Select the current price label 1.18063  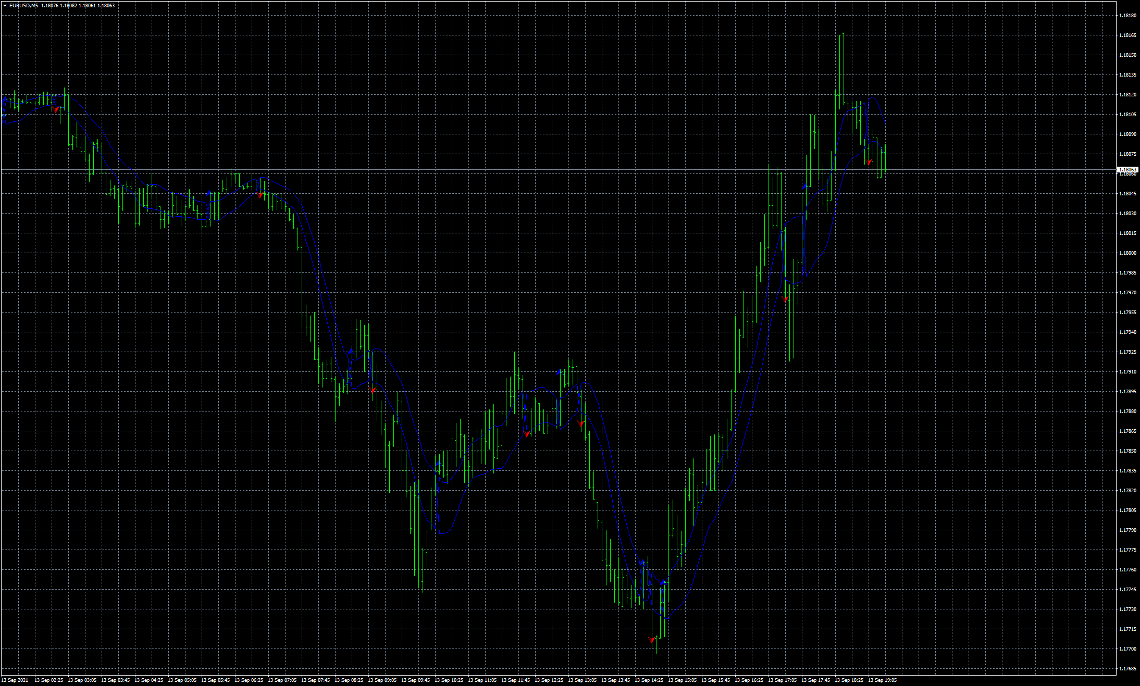coord(1128,170)
